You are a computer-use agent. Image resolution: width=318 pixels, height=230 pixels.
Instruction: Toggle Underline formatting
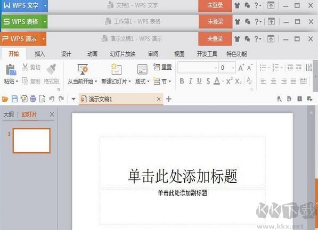[199, 81]
